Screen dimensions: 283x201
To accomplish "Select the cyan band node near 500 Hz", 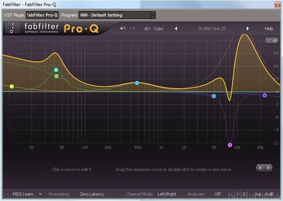I will point(137,83).
